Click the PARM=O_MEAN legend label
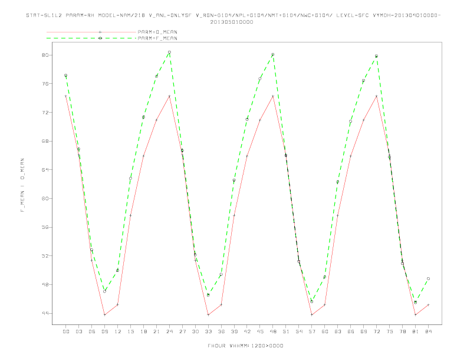The image size is (467, 361). pyautogui.click(x=157, y=32)
